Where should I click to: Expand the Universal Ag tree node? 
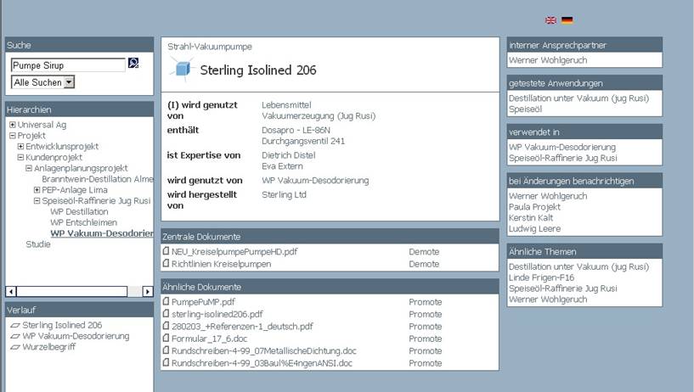[13, 125]
